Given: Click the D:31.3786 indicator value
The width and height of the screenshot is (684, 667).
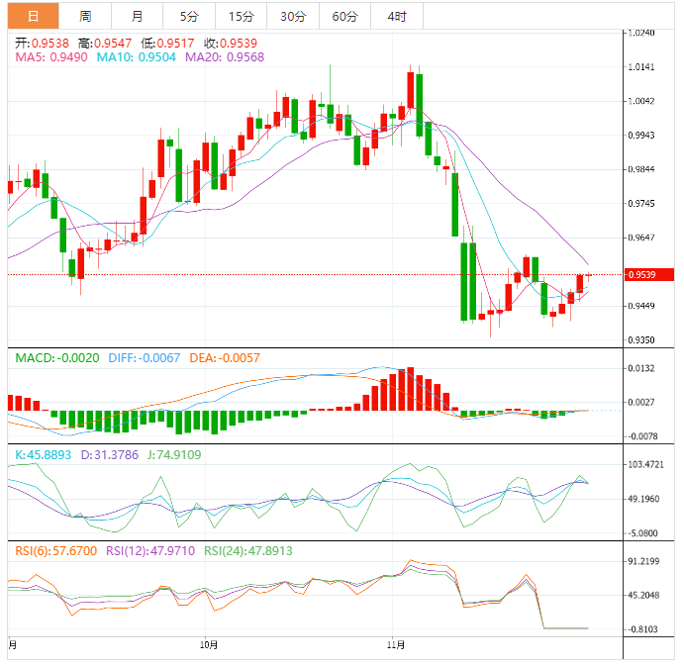Looking at the screenshot, I should [110, 455].
